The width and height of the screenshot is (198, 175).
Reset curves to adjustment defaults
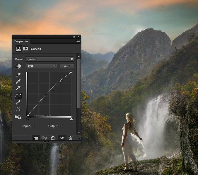click(x=53, y=138)
